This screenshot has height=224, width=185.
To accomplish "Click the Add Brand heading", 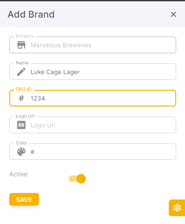I will pos(31,14).
